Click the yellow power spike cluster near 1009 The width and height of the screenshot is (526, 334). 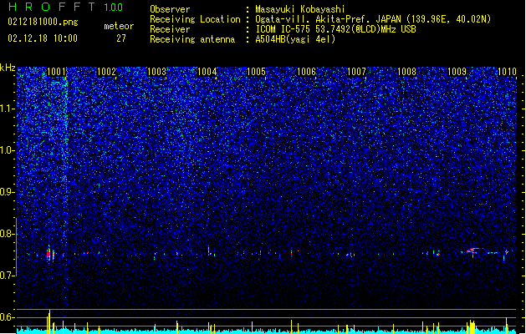point(472,327)
